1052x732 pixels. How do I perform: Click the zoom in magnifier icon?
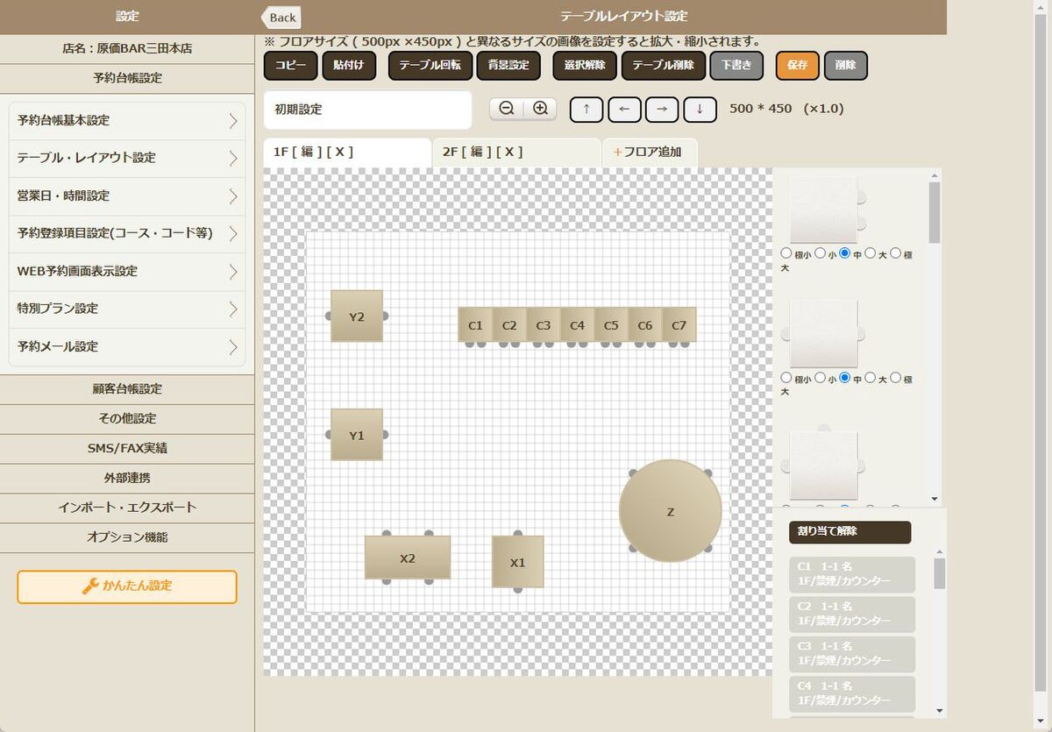[x=541, y=109]
